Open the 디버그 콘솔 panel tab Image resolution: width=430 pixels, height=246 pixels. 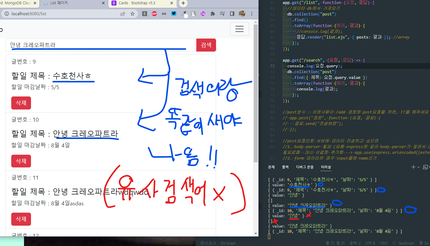305,167
